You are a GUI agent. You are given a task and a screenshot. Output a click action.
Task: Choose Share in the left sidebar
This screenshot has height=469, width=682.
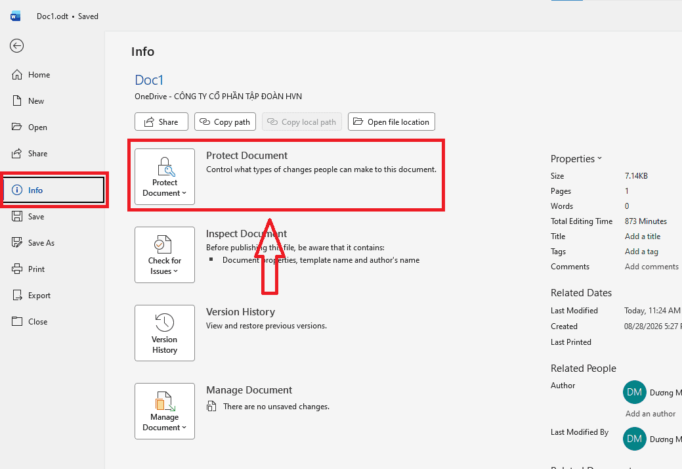(x=53, y=154)
